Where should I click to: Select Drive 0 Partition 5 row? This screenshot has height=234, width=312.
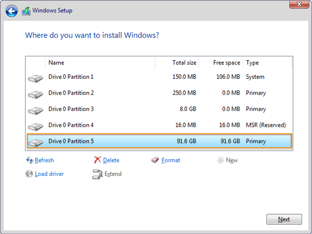[x=159, y=141]
